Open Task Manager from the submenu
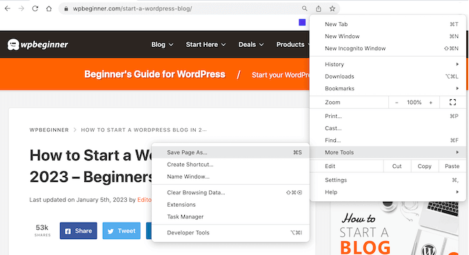This screenshot has width=469, height=255. 230,216
